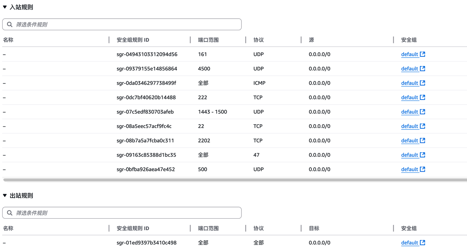Collapse the 入站规则 section
This screenshot has height=250, width=467.
tap(5, 7)
